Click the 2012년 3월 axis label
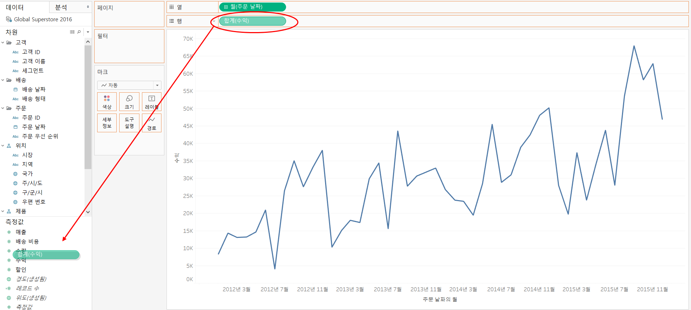 [x=236, y=289]
